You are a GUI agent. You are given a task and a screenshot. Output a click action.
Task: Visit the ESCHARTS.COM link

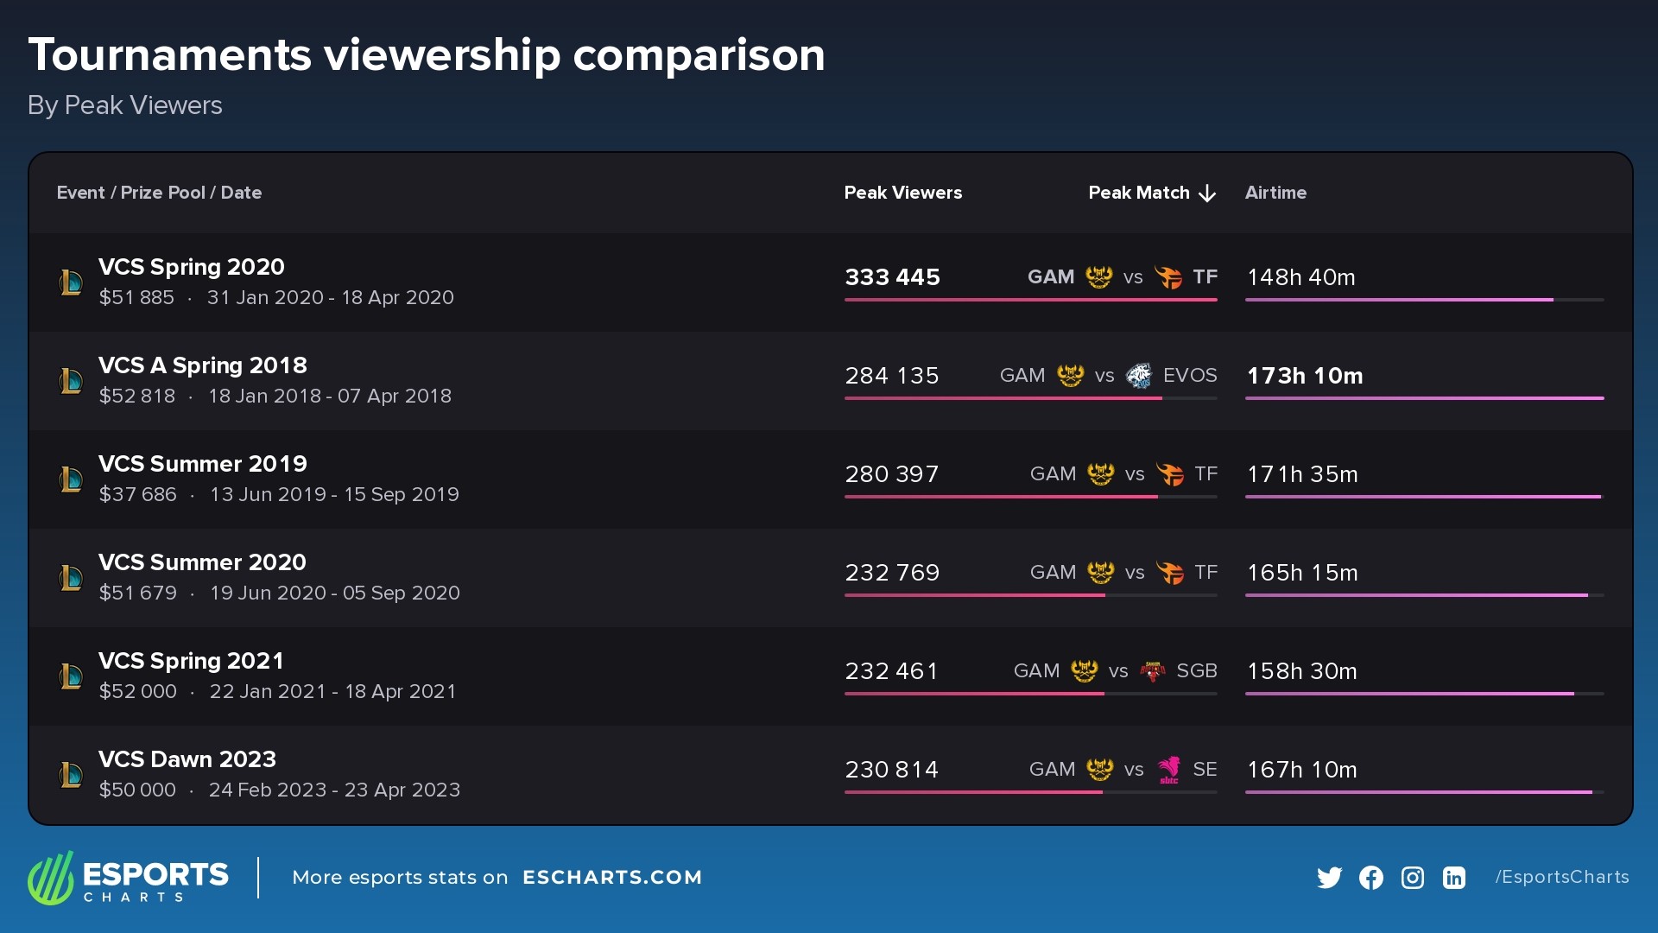pos(613,877)
